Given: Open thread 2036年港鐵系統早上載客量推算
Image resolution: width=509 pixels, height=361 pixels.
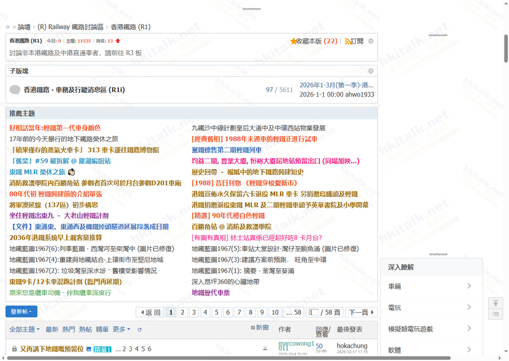Looking at the screenshot, I should pyautogui.click(x=55, y=238).
